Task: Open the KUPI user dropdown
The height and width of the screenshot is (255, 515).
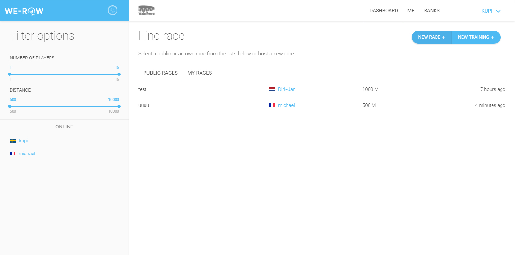Action: pos(491,11)
